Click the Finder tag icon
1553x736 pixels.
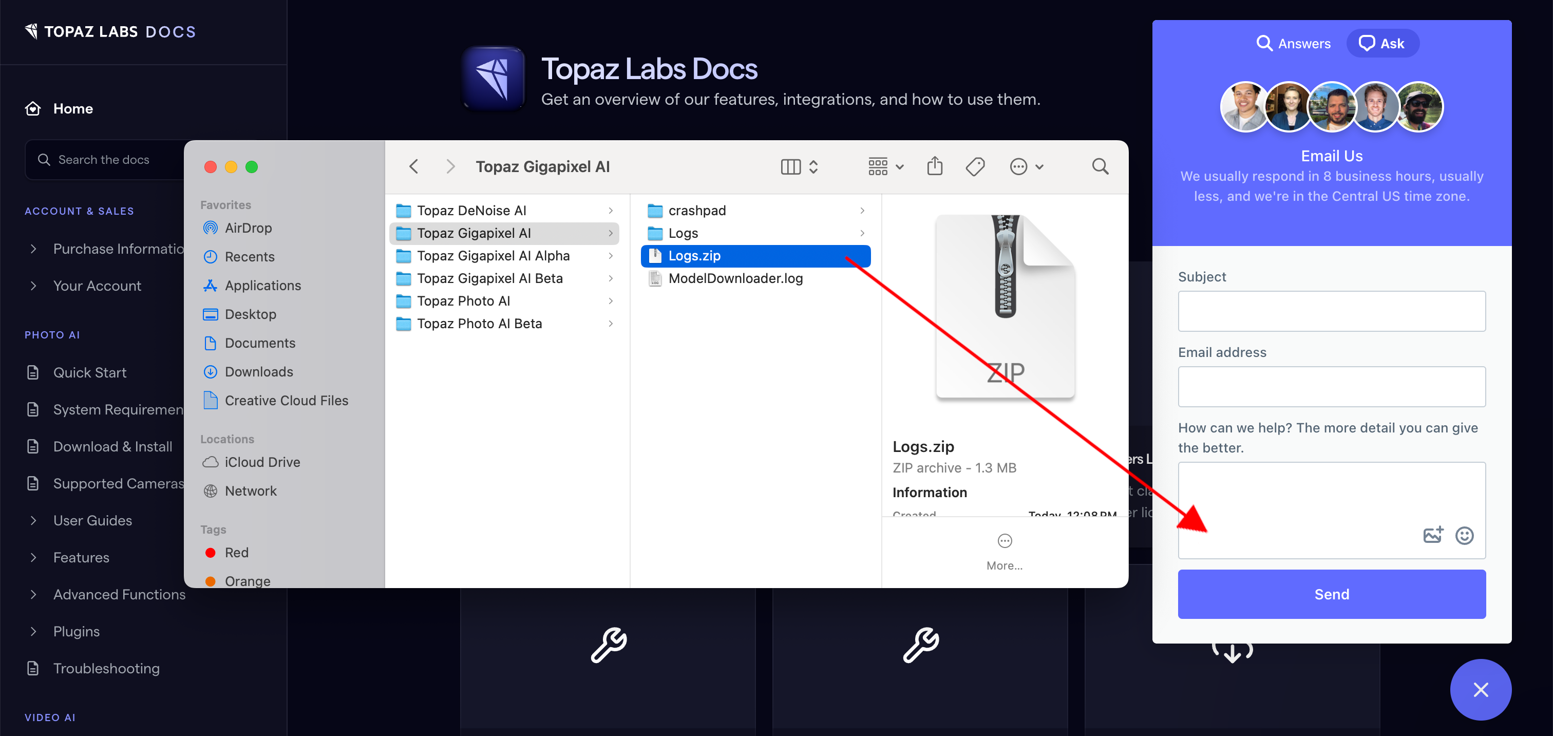click(975, 166)
